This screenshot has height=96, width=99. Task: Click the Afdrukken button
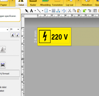(87, 3)
